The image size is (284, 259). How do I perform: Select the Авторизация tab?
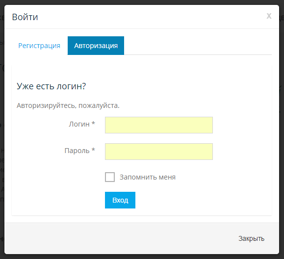point(96,46)
